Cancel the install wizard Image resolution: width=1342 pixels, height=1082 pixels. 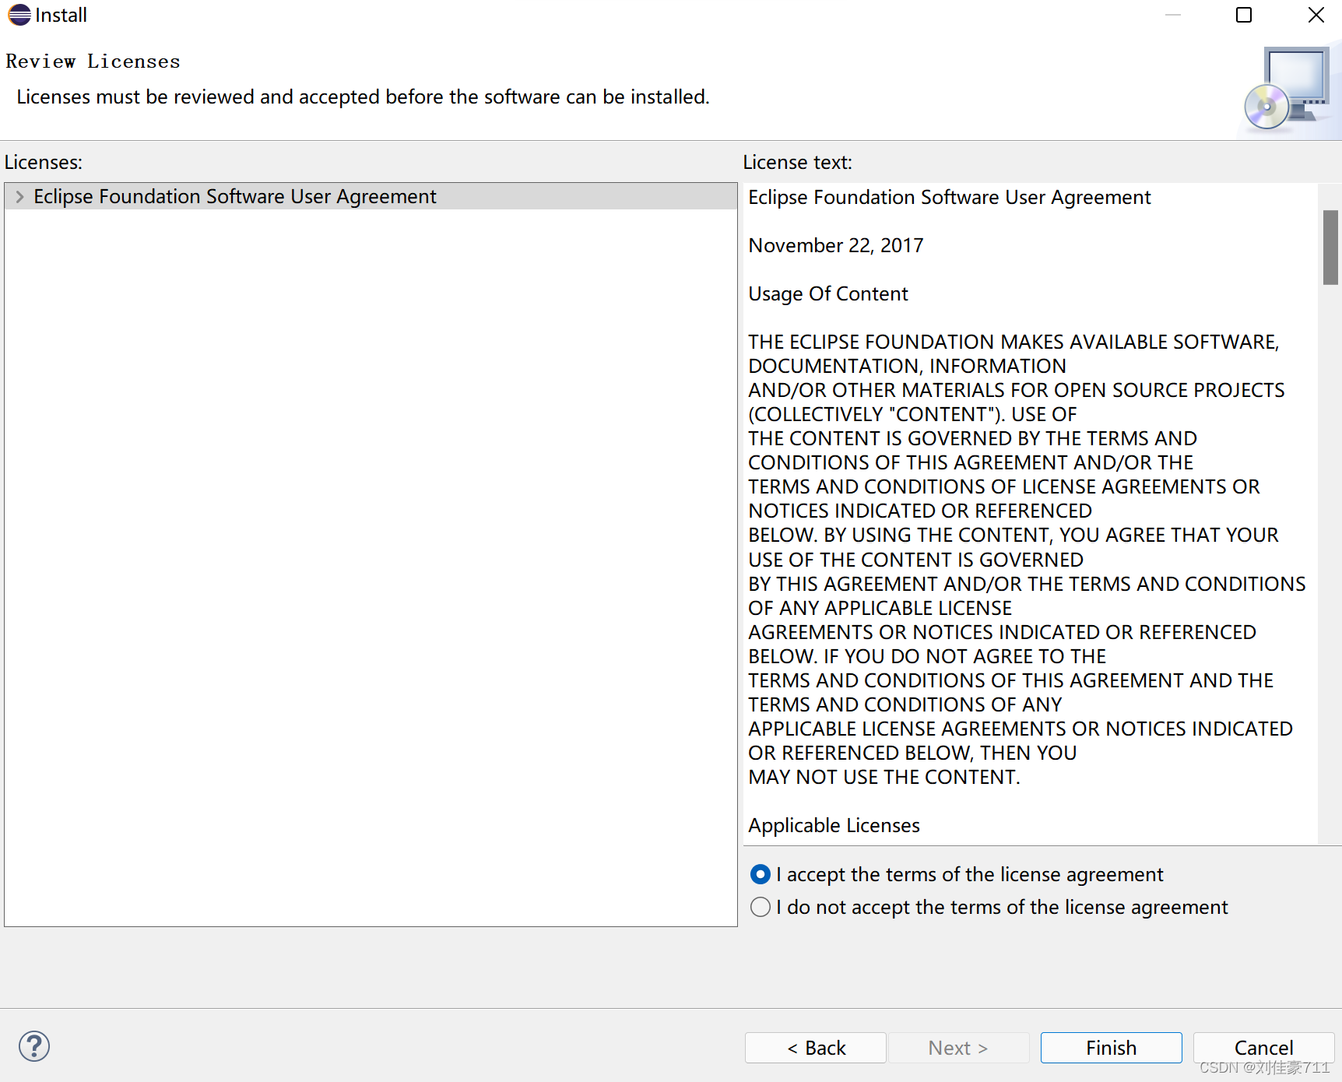tap(1263, 1048)
